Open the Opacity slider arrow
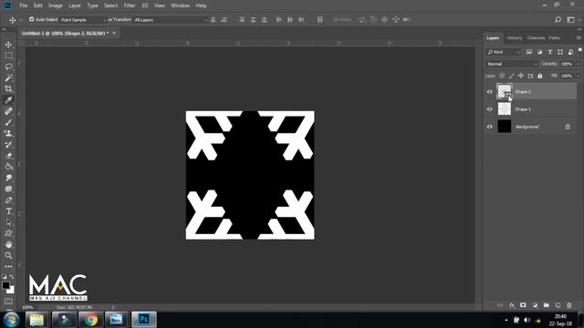584x328 pixels. [579, 64]
